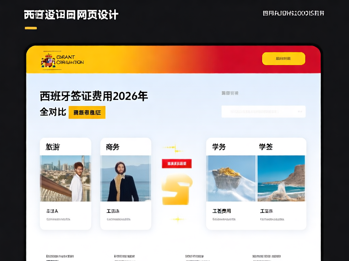This screenshot has width=349, height=261.
Task: Click the 工签费用 caption under the gold image
Action: click(222, 211)
